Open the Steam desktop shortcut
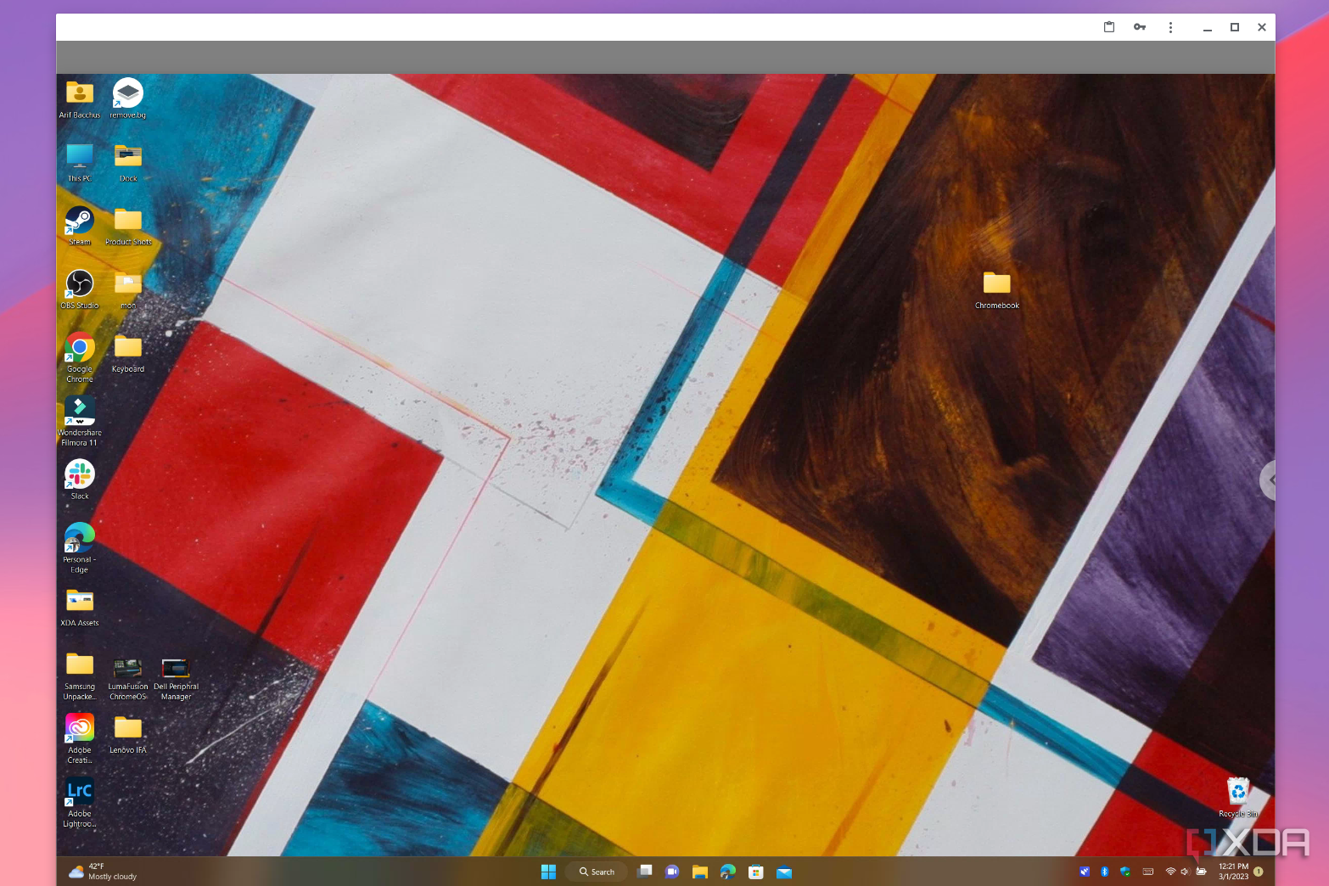Viewport: 1329px width, 886px height. (80, 225)
